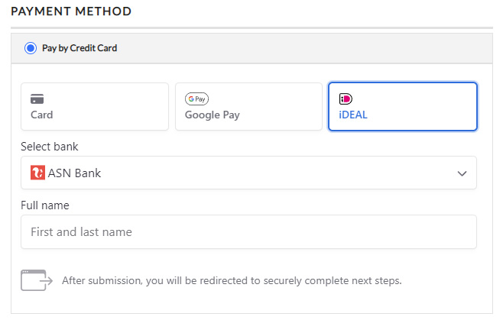Choose the iDEAL payment tab label
The height and width of the screenshot is (320, 503).
[x=353, y=115]
